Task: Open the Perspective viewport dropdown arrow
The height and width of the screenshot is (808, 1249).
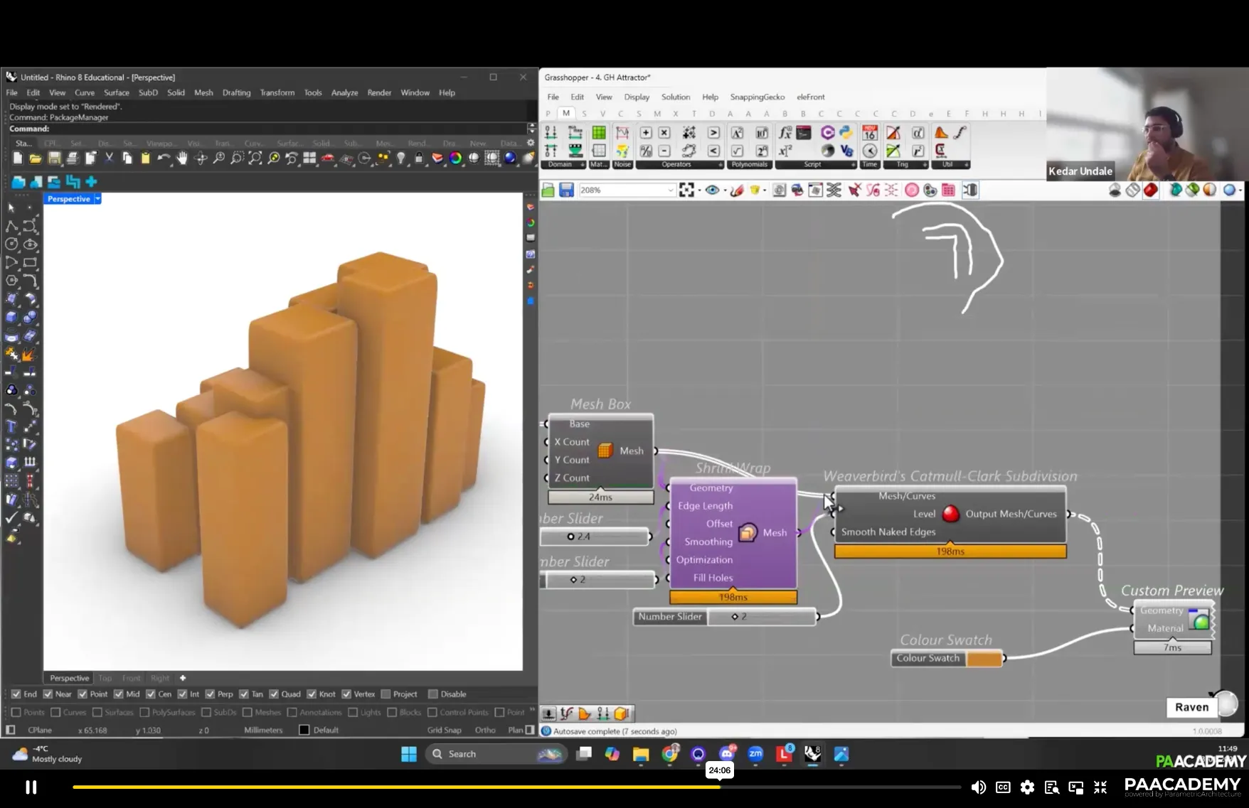Action: 98,199
